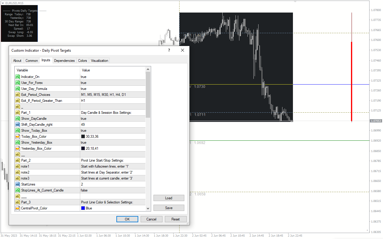383x239 pixels.
Task: Click the Today_Box_Color color icon
Action: click(x=17, y=137)
